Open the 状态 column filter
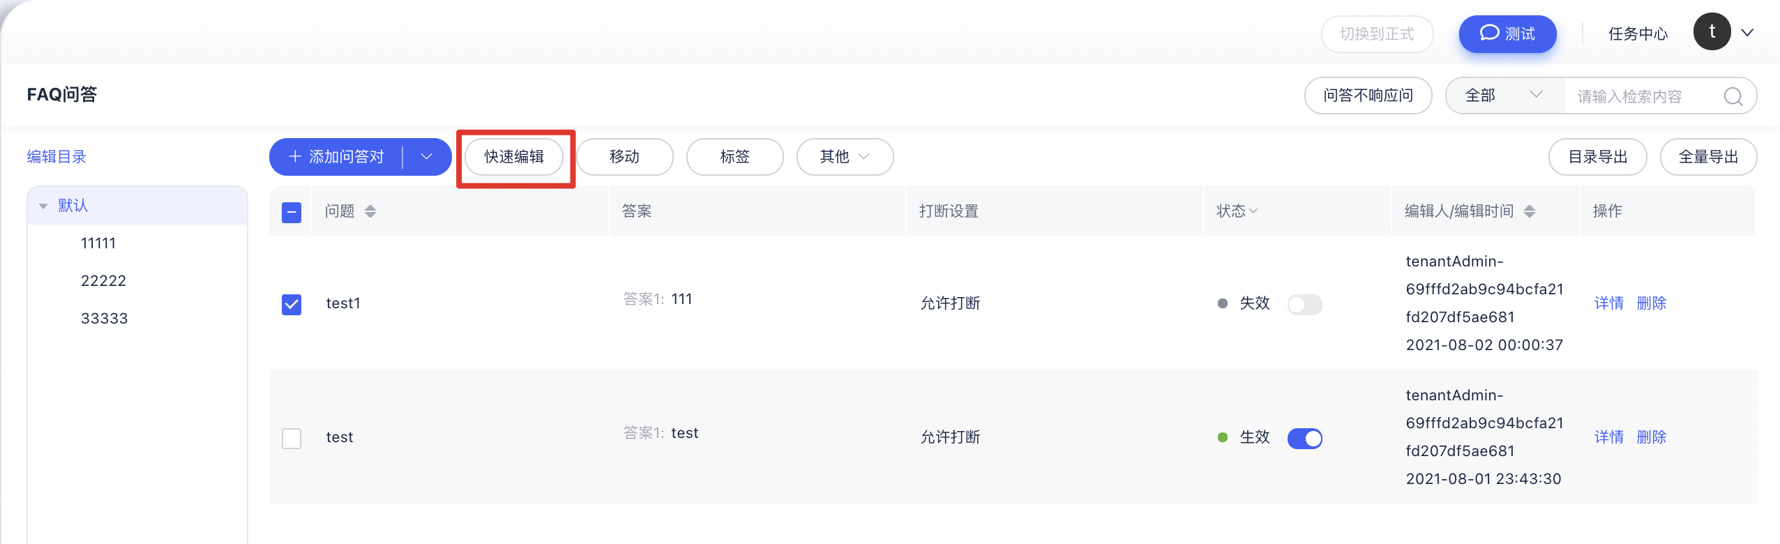This screenshot has height=544, width=1780. click(1237, 211)
